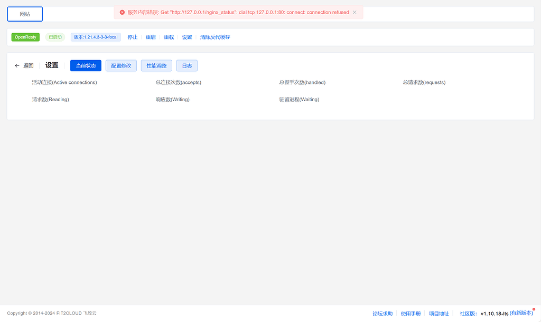
Task: Switch to the 当前状态 tab
Action: coord(86,65)
